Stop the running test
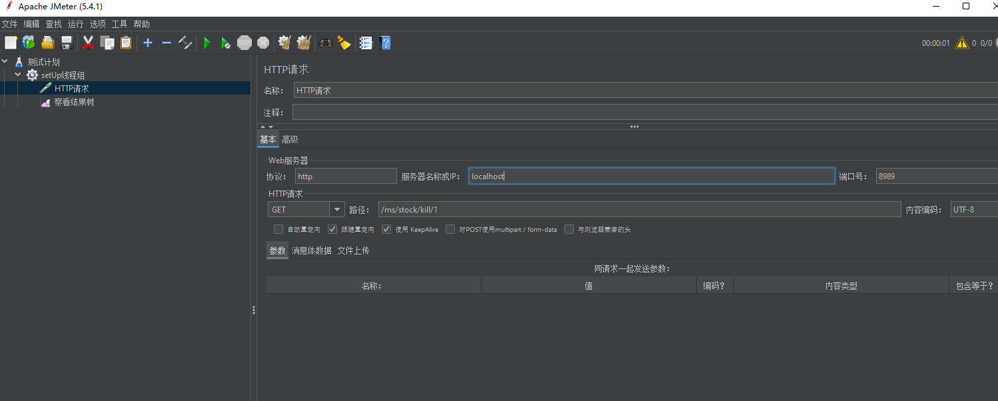This screenshot has height=401, width=998. [x=245, y=43]
